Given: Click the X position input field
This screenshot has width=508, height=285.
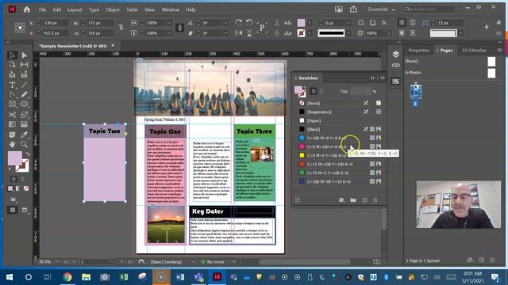Looking at the screenshot, I should click(x=56, y=23).
